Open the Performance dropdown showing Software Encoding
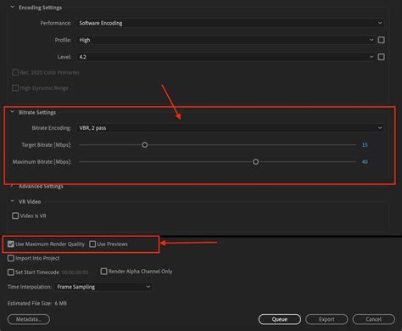This screenshot has width=402, height=331. (x=231, y=23)
